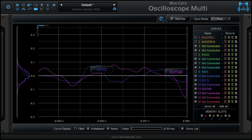Click the power bypass button
This screenshot has height=140, width=252.
click(x=8, y=7)
